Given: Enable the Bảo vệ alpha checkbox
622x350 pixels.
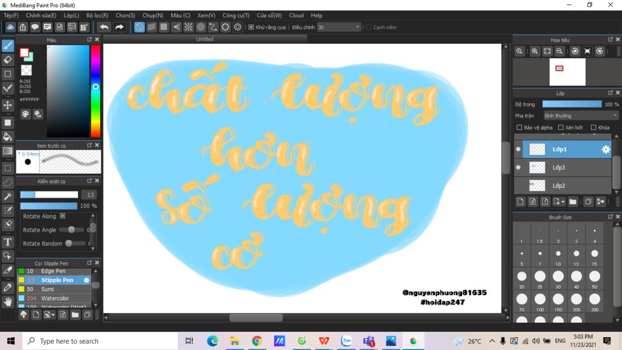Looking at the screenshot, I should (519, 128).
